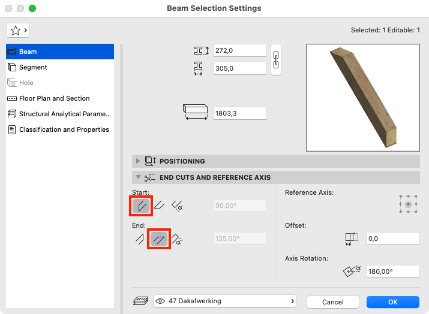429x314 pixels.
Task: Confirm settings with OK button
Action: point(393,302)
